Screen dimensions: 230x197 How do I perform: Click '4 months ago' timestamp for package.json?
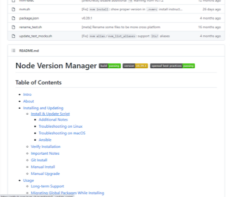click(210, 18)
